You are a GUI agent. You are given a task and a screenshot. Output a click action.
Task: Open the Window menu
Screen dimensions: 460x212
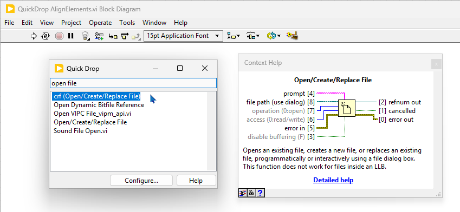point(154,23)
